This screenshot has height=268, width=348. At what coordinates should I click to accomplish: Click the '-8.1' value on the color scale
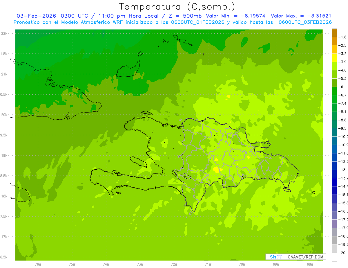pos(343,112)
